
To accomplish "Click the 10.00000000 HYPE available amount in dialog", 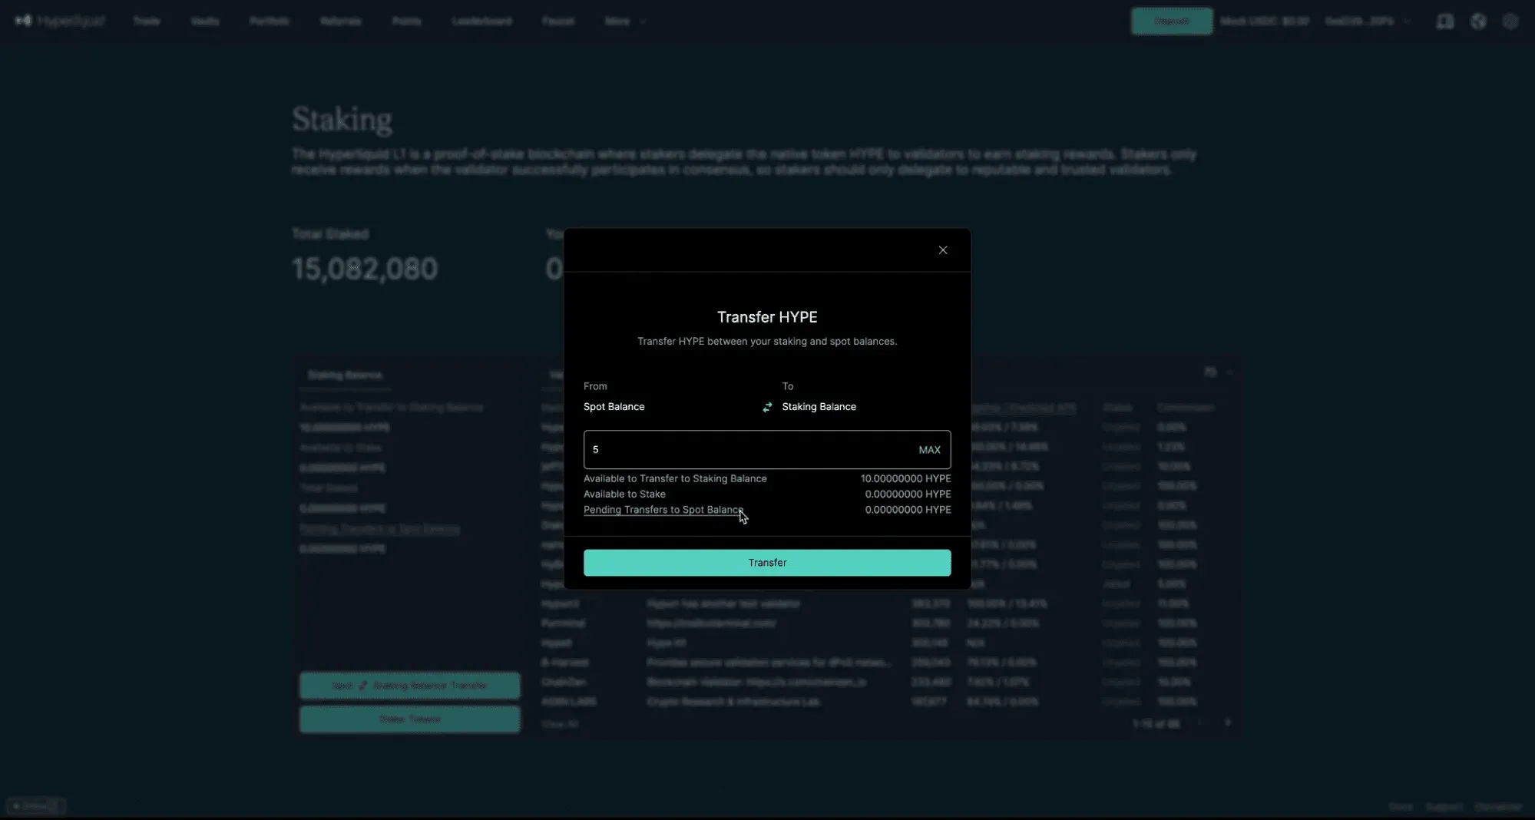I will coord(905,478).
